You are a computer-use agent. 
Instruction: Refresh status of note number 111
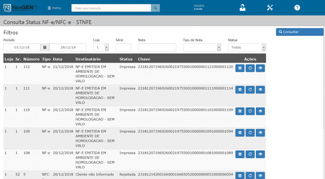tap(250, 90)
